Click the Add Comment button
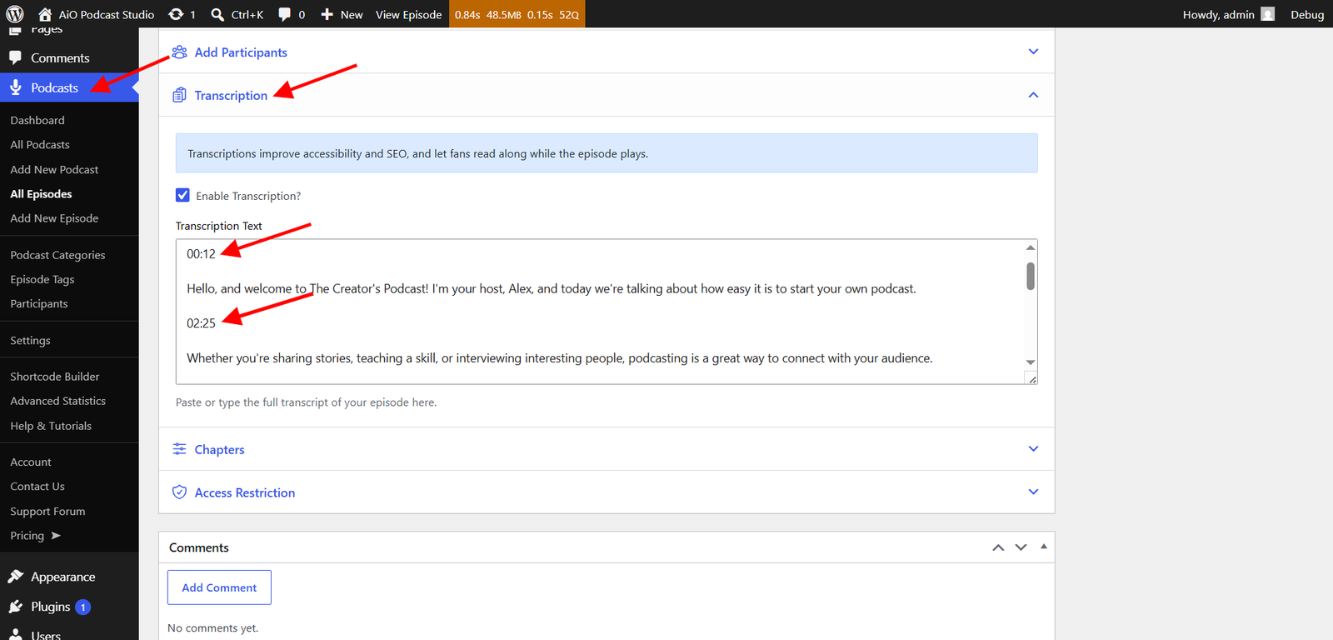The image size is (1333, 640). (x=219, y=587)
